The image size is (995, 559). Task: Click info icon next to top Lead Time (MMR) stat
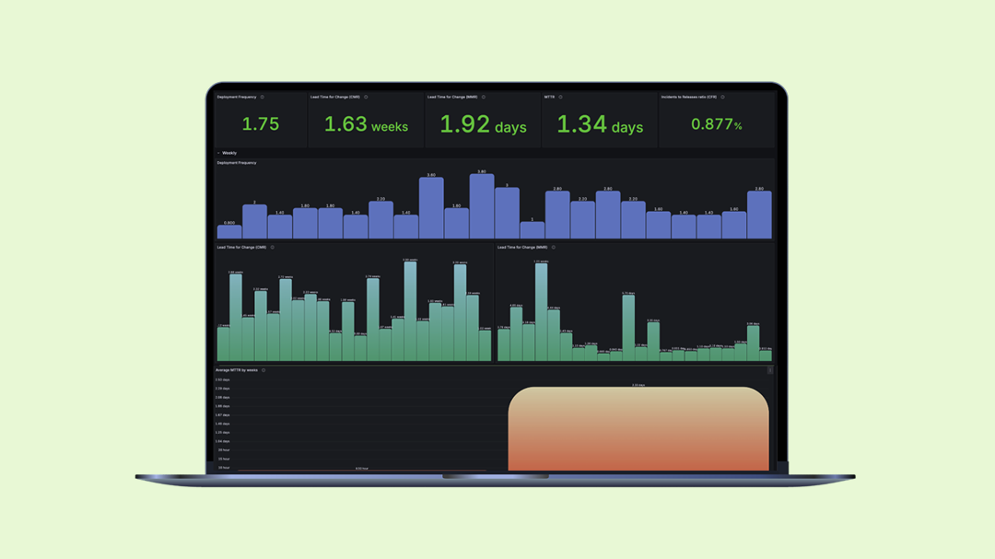[x=483, y=97]
